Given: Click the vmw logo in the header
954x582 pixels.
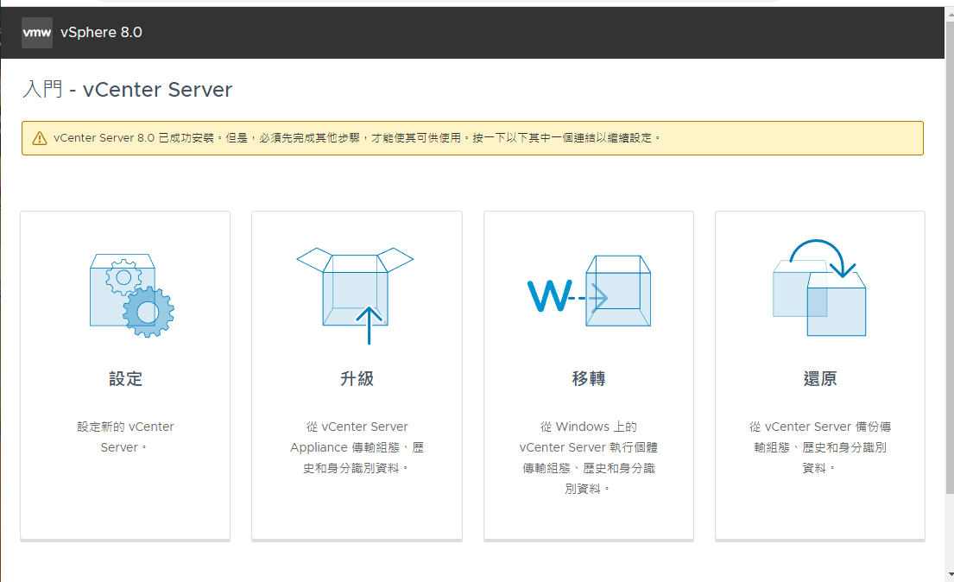Looking at the screenshot, I should [x=37, y=32].
